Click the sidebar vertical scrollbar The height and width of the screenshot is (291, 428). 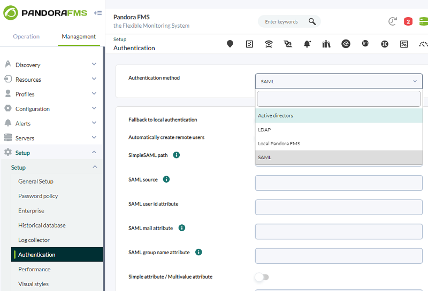[x=104, y=169]
